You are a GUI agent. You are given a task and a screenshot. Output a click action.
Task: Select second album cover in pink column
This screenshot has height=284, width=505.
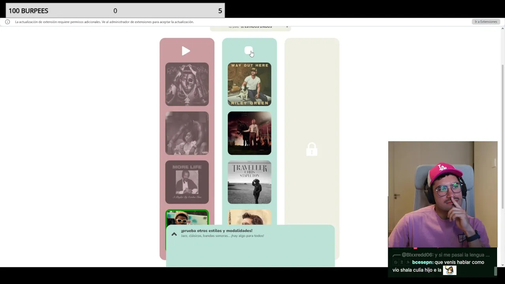pyautogui.click(x=187, y=133)
